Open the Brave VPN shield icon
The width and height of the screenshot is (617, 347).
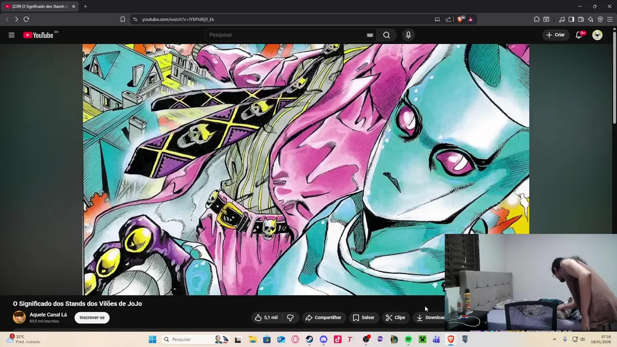(600, 19)
